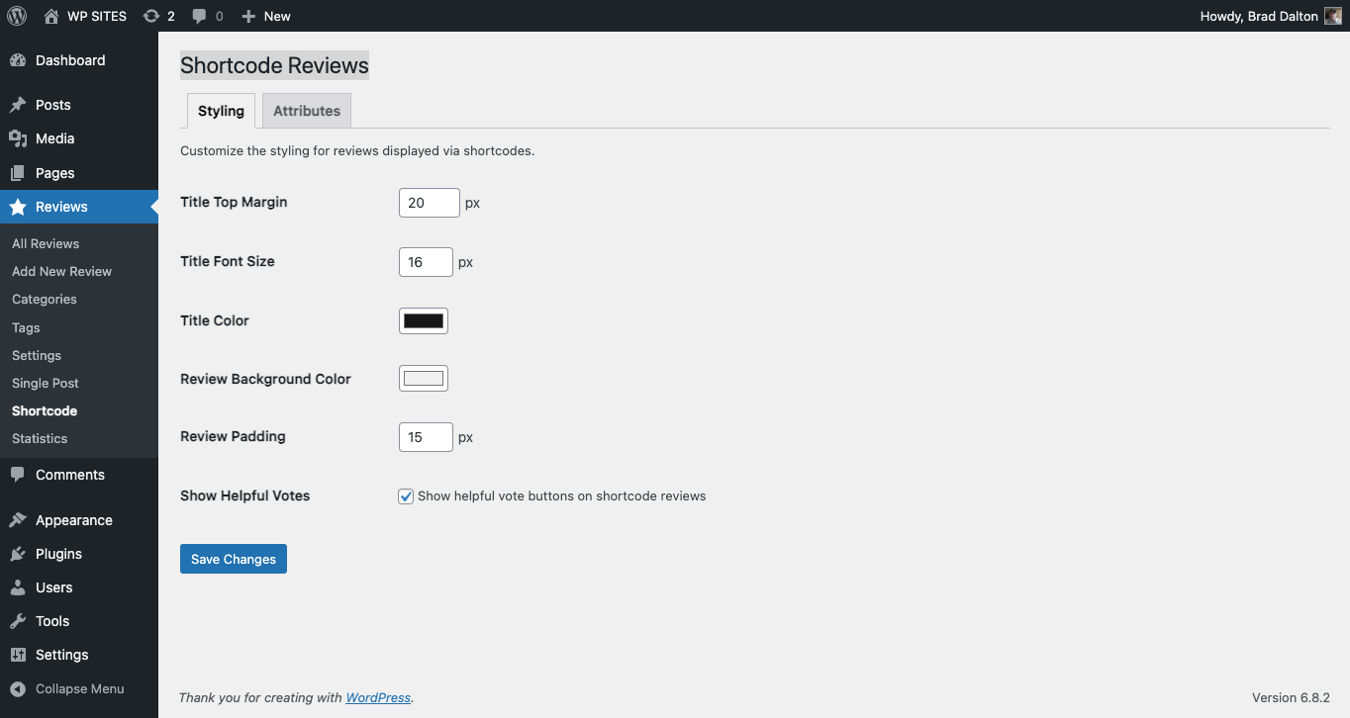
Task: Click the comments bubble icon in admin bar
Action: 200,16
